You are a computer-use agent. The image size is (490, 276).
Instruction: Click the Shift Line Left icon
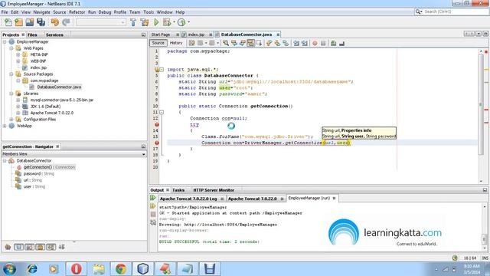[296, 43]
